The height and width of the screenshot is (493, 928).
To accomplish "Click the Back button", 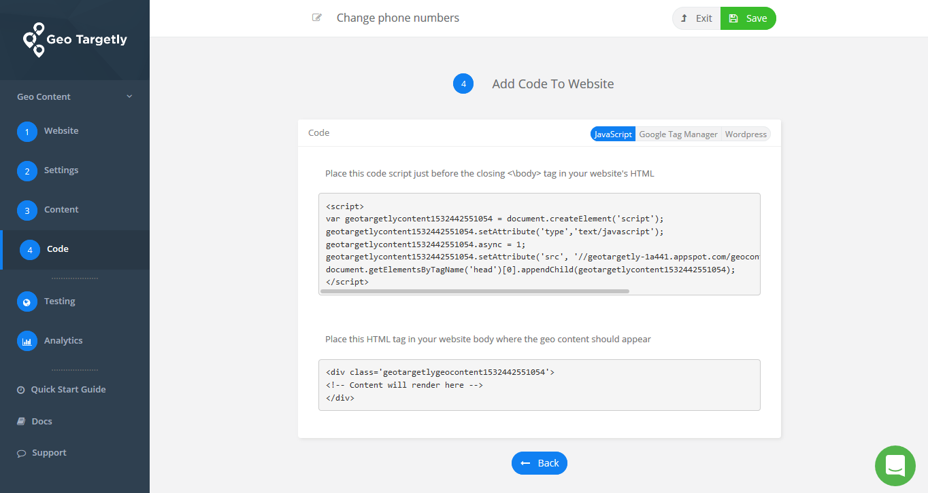I will click(540, 463).
